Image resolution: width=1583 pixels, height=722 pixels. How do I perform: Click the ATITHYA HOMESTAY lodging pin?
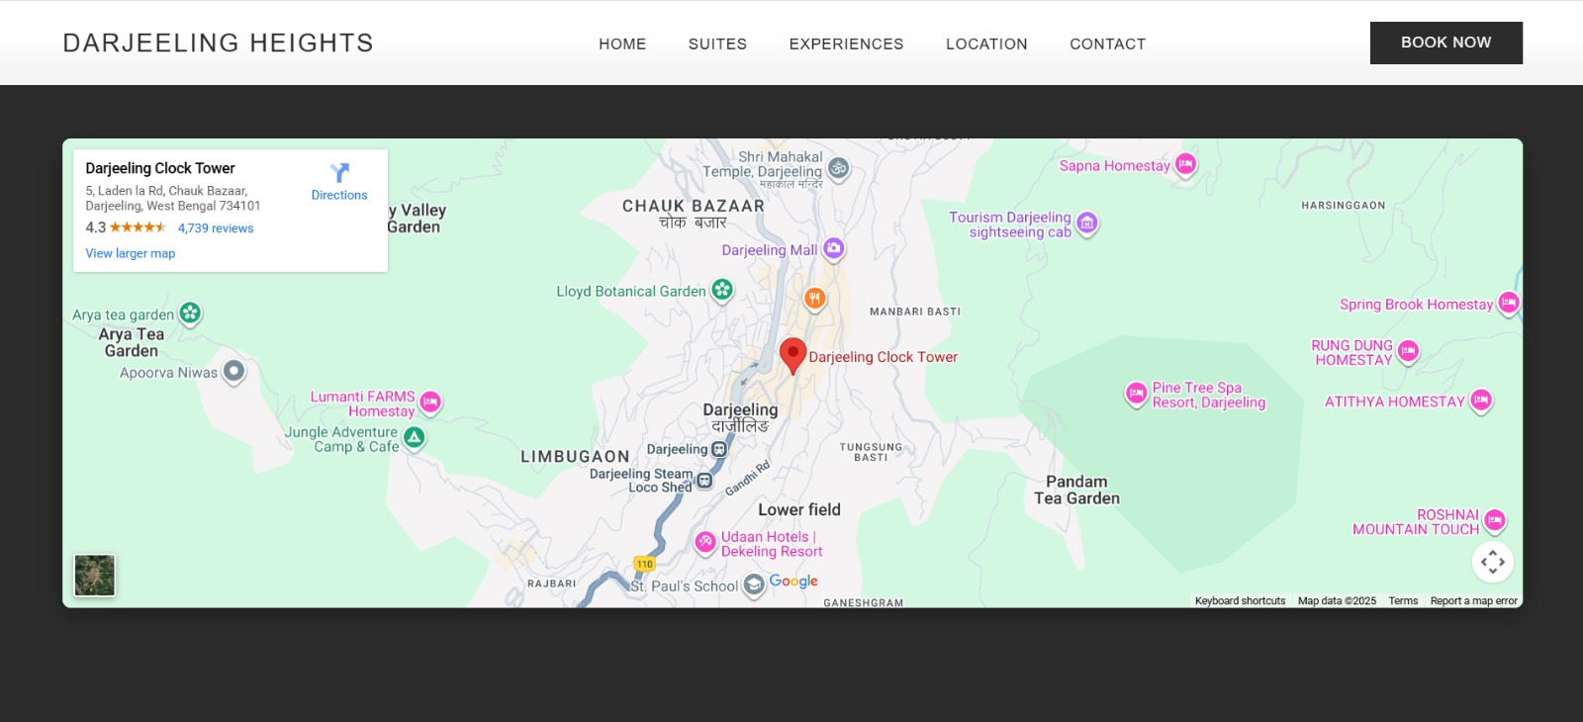(1481, 401)
